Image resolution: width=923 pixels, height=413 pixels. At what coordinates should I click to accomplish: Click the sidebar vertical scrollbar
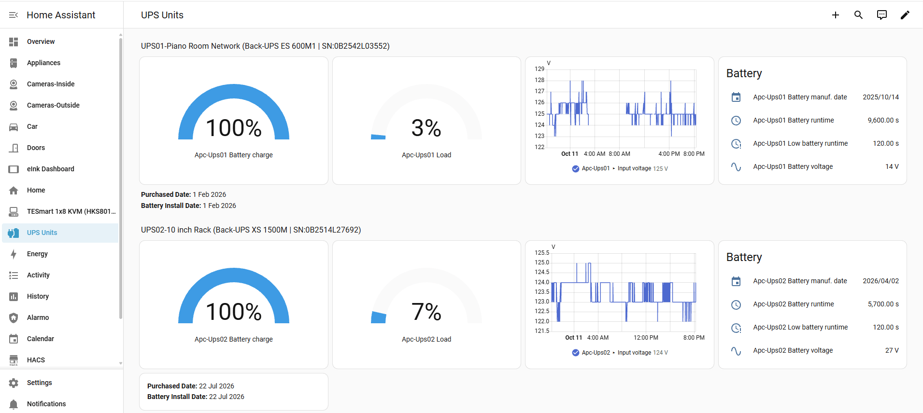pos(121,178)
